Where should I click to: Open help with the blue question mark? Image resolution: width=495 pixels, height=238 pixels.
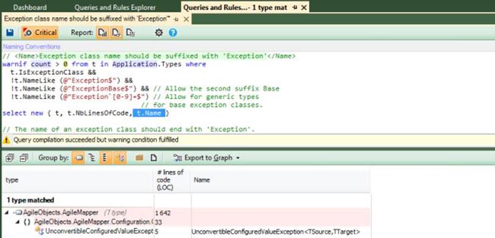pos(173,32)
